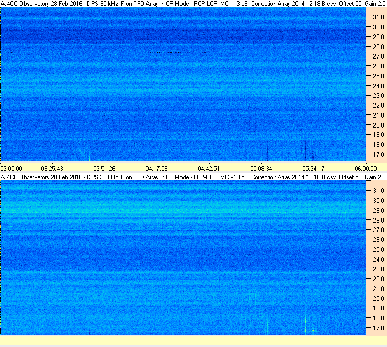This screenshot has width=387, height=347.
Task: Pick 25.0 frequency label on LCP-RCP chart
Action: [379, 250]
